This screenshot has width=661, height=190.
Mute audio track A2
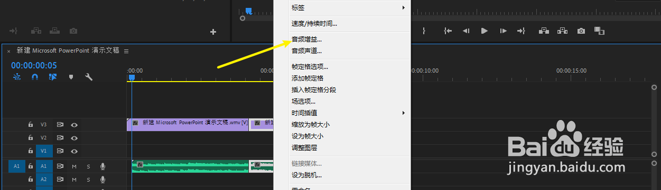(x=75, y=180)
